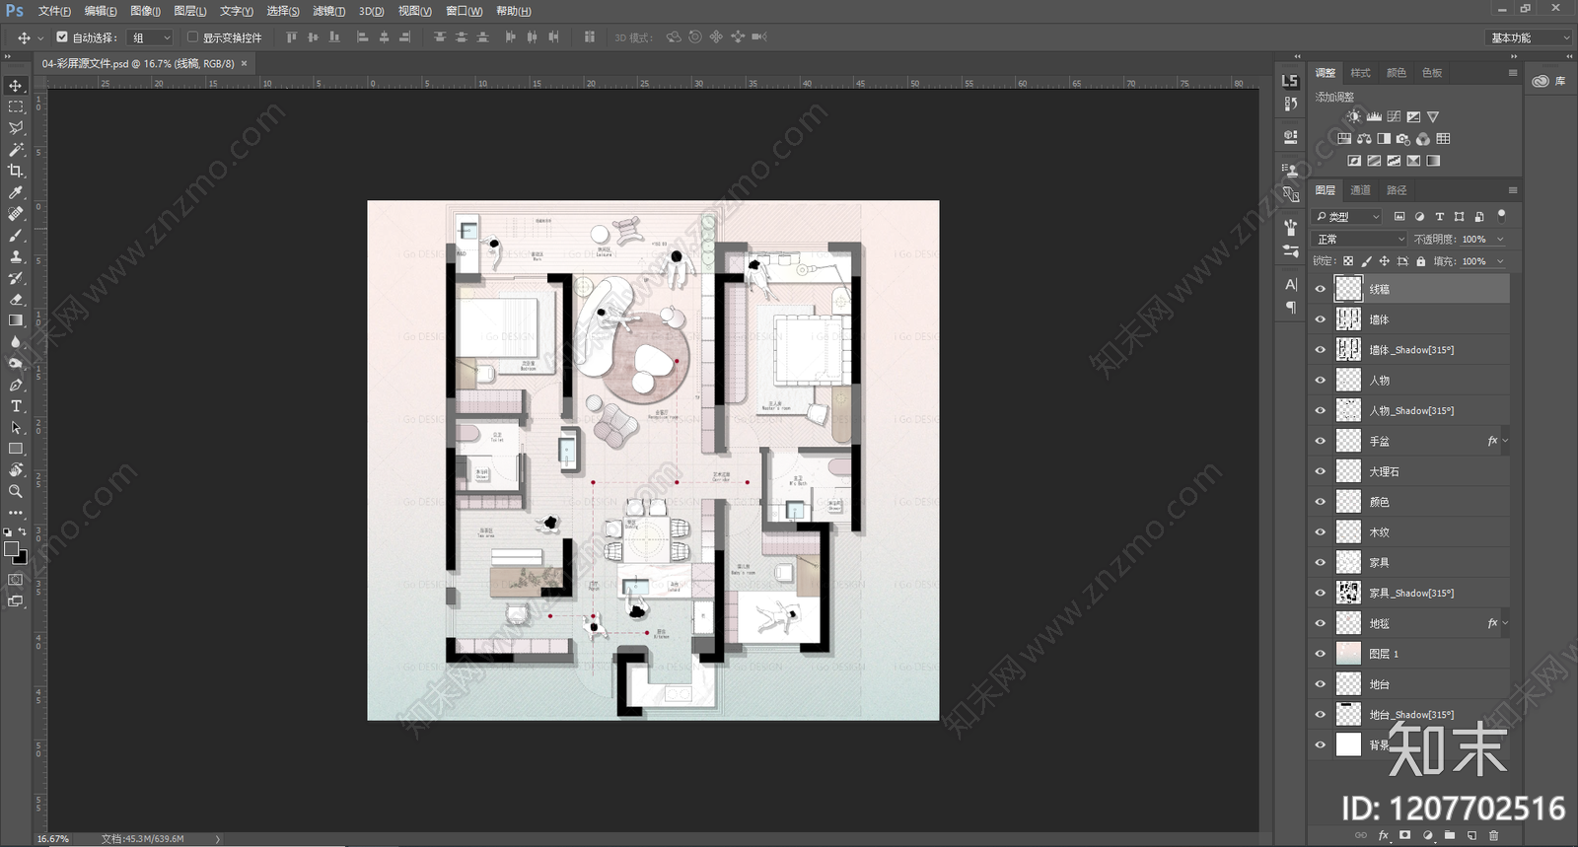1578x847 pixels.
Task: Activate the Horizontal Type tool
Action: [x=16, y=406]
